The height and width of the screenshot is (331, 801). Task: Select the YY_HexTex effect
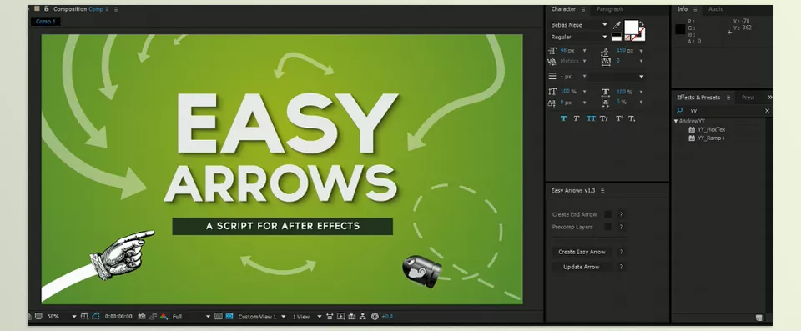coord(711,130)
